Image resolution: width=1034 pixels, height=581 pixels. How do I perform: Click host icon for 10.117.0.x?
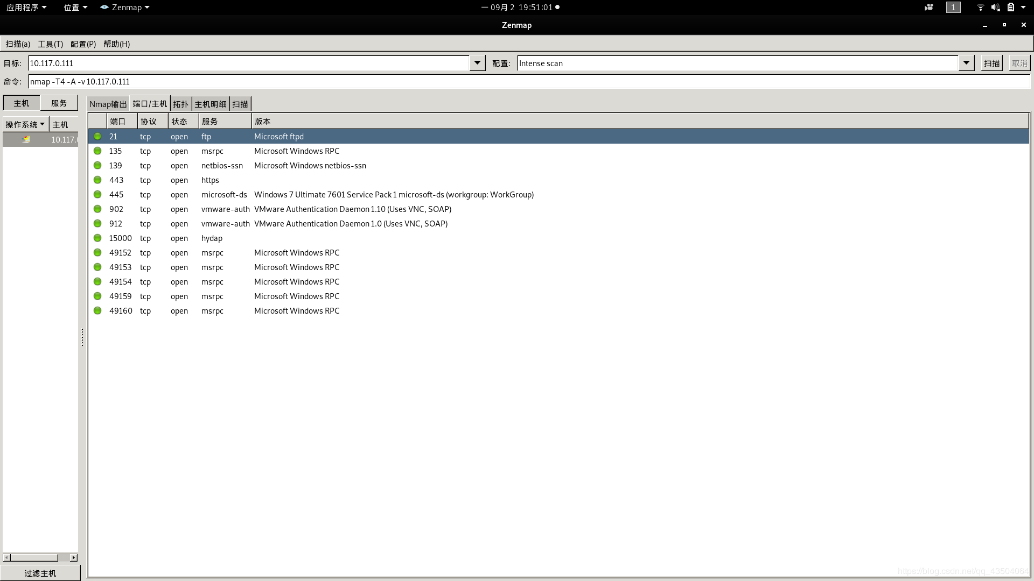[26, 139]
